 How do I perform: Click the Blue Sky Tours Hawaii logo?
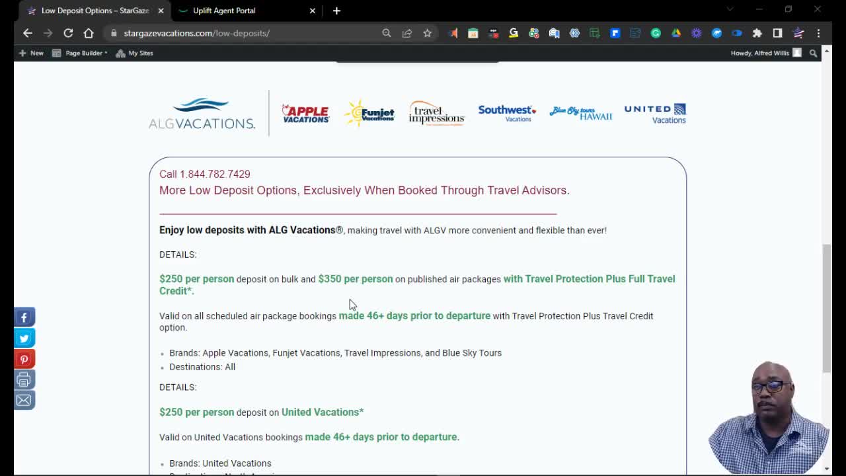tap(580, 113)
